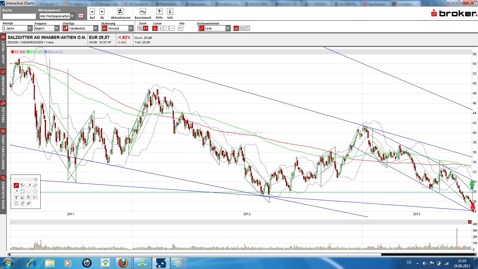
Task: Toggle the Info off switch
Action: pos(180,28)
